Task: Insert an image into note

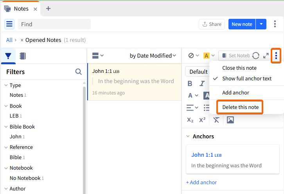Action: click(x=230, y=120)
